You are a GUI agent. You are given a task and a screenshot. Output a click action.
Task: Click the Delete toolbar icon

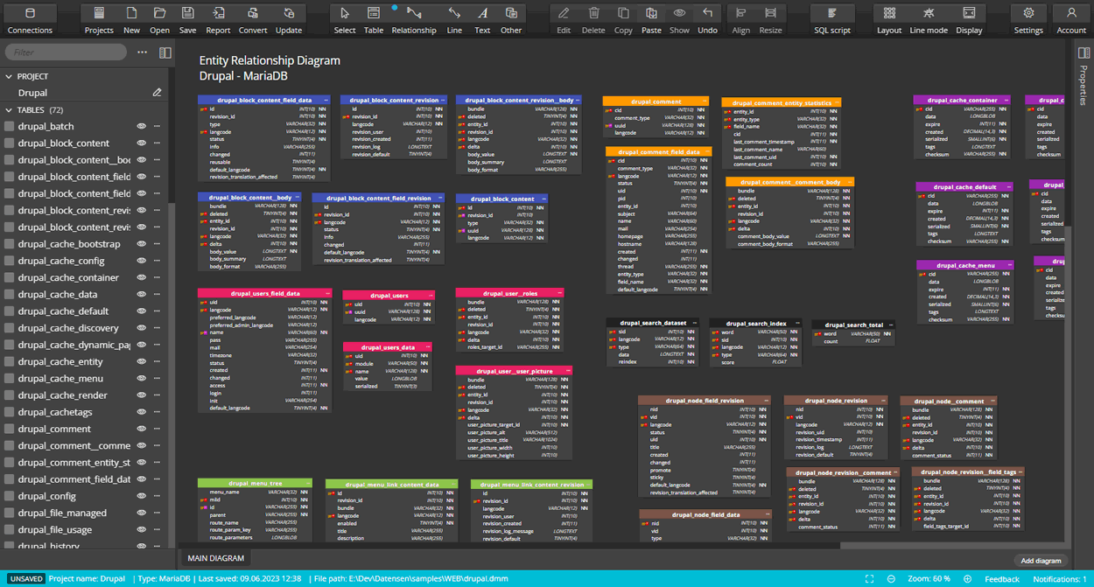593,20
